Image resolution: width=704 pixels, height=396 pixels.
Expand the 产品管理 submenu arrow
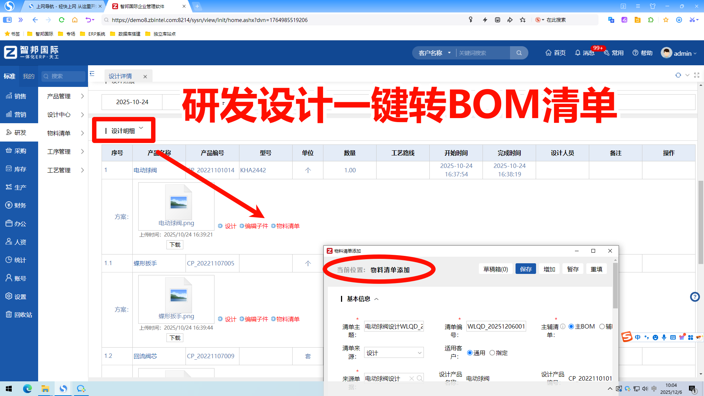(82, 96)
